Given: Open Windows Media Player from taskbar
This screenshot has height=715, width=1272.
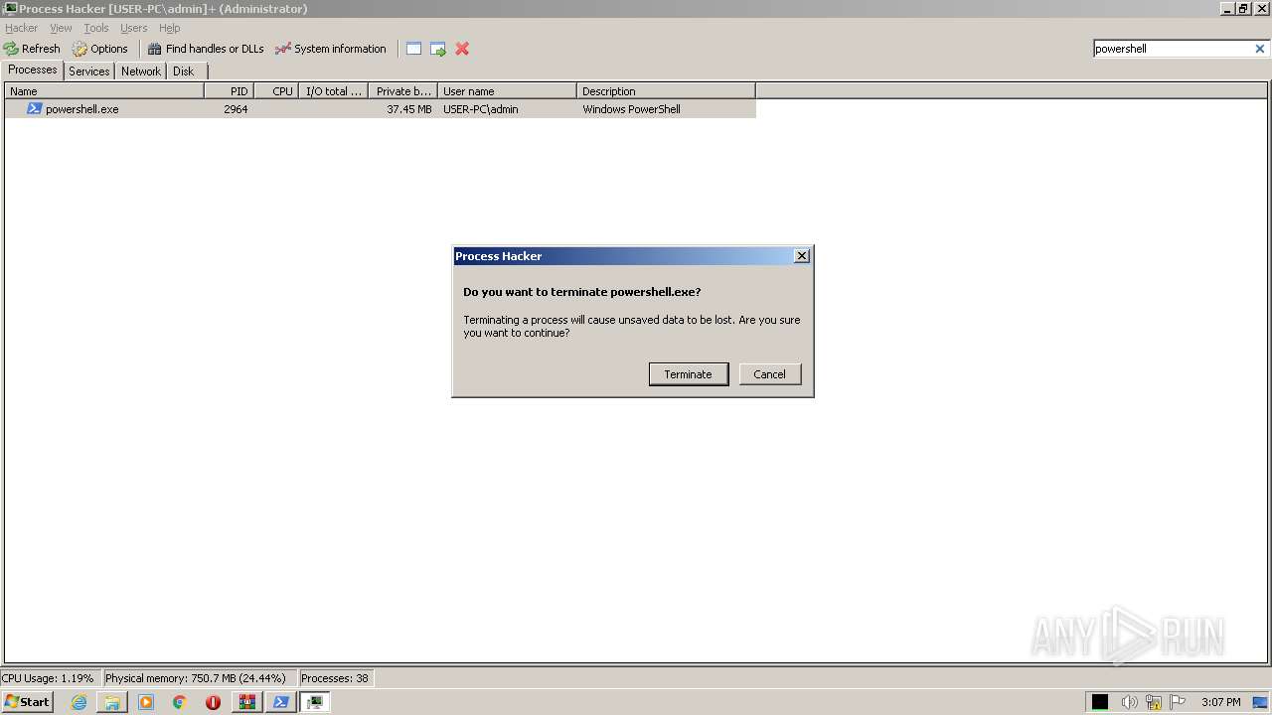Looking at the screenshot, I should pos(146,702).
